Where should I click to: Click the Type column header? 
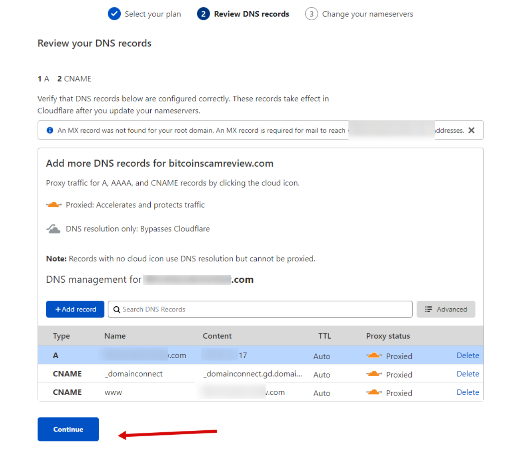(61, 336)
